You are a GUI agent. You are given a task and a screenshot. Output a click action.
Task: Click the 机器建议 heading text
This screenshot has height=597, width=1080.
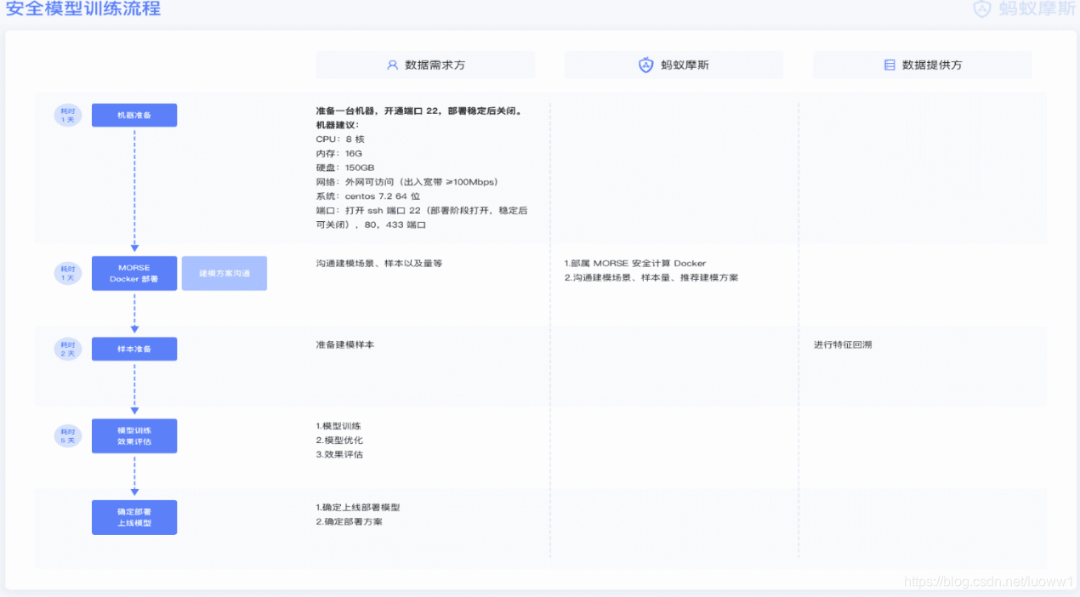(x=338, y=125)
